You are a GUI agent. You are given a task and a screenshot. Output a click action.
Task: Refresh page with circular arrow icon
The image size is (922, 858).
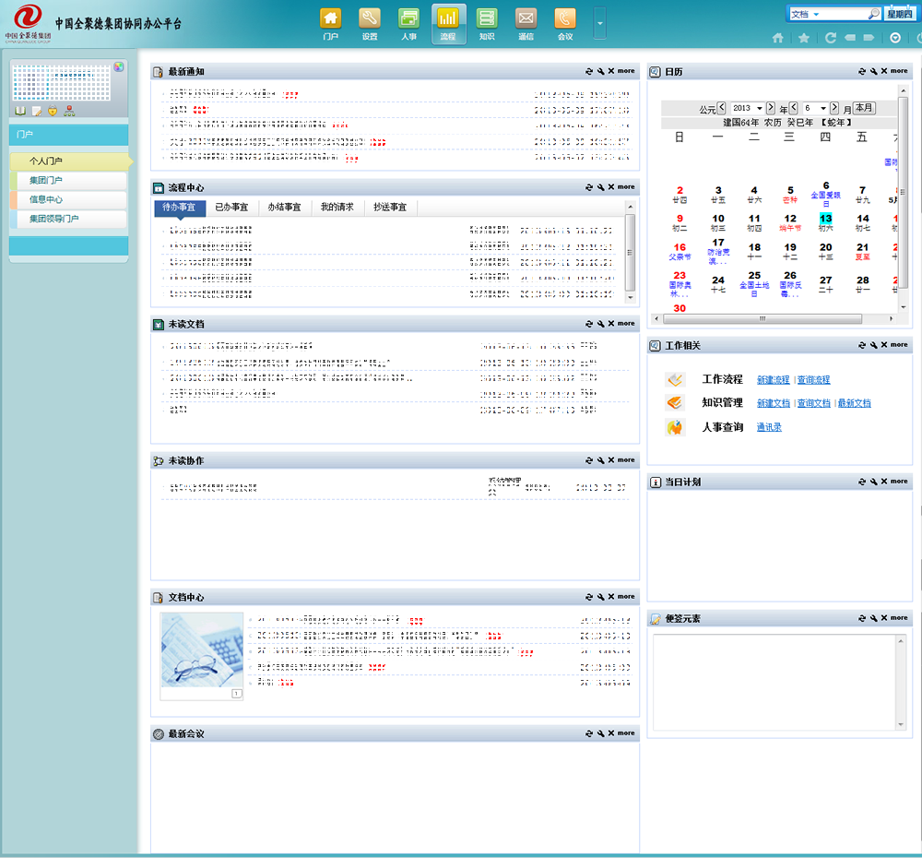831,38
